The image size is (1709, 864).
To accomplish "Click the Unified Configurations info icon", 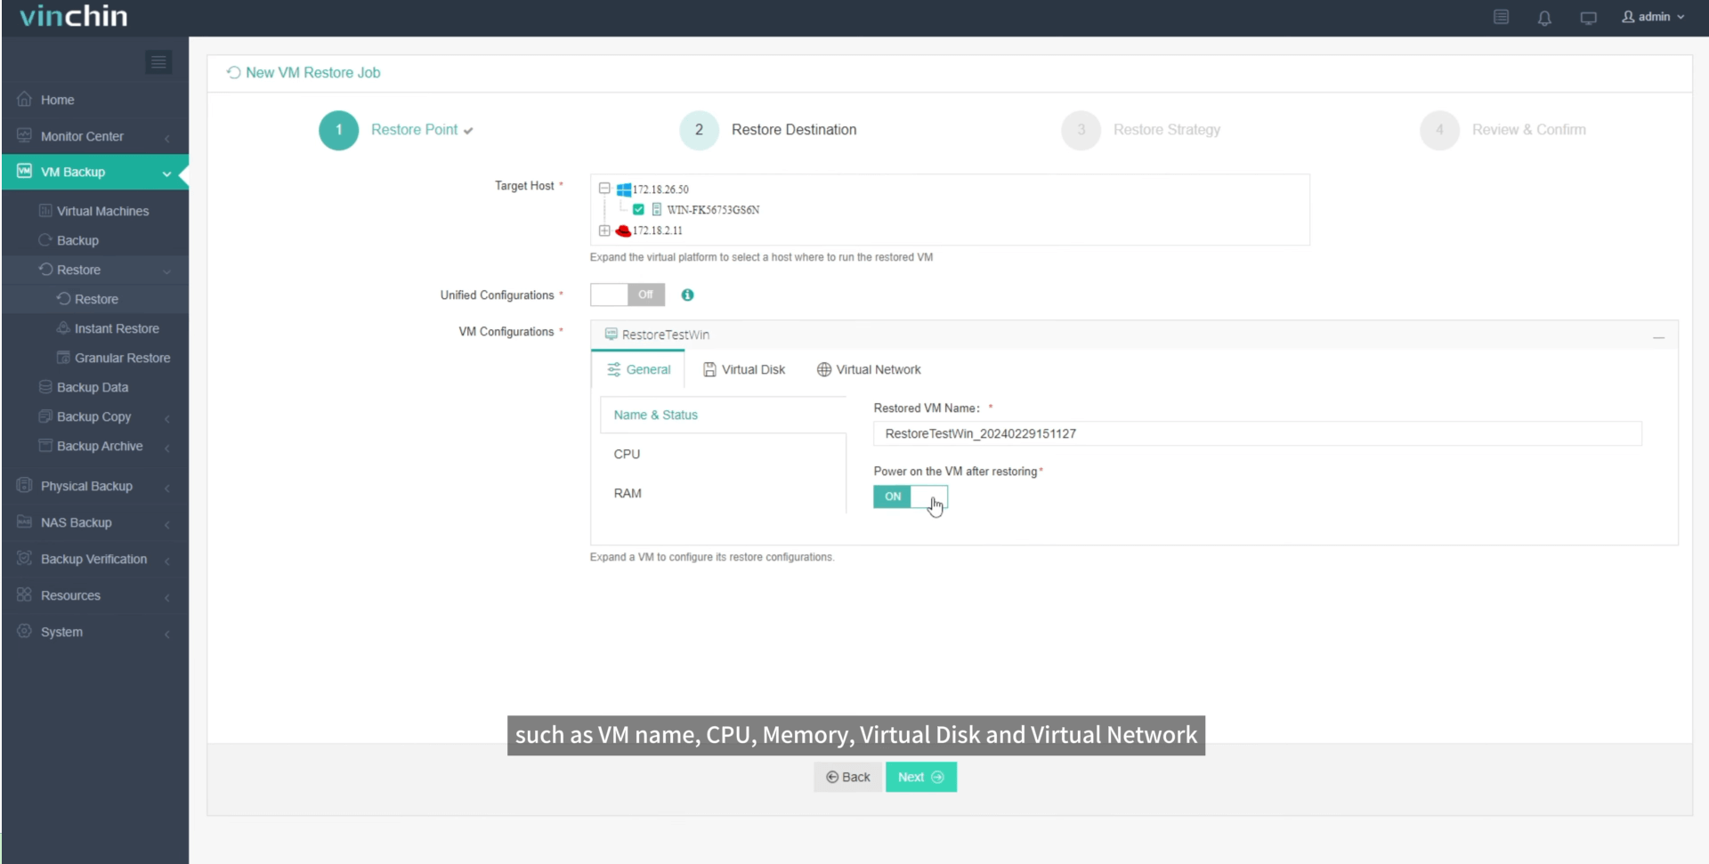I will tap(687, 295).
